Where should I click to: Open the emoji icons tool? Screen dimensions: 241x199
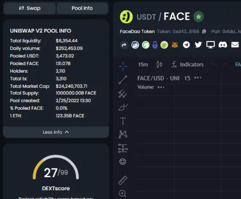(x=123, y=162)
